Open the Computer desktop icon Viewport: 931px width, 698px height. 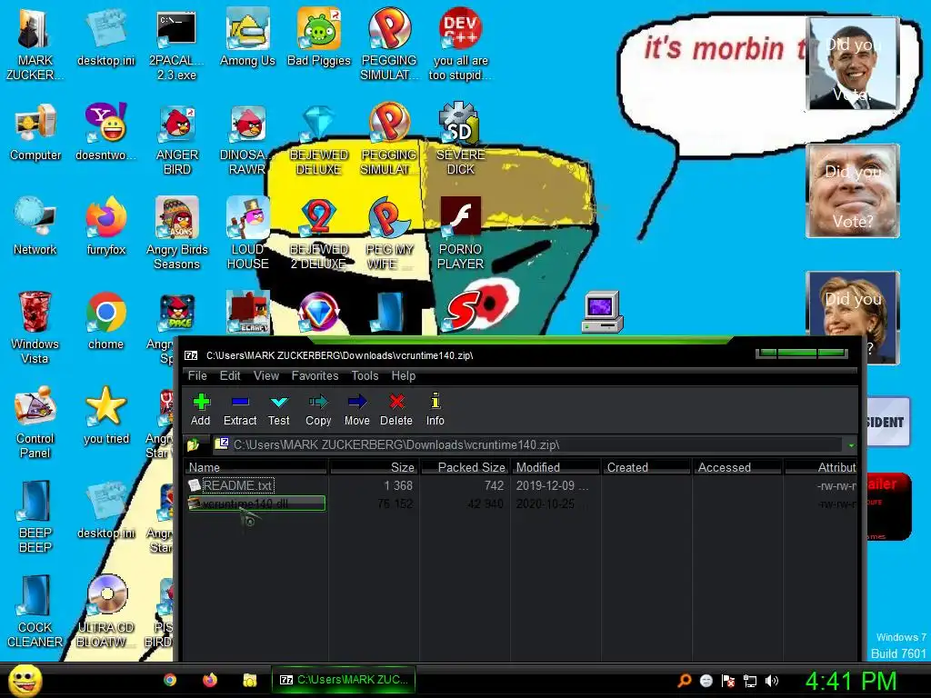pyautogui.click(x=35, y=132)
